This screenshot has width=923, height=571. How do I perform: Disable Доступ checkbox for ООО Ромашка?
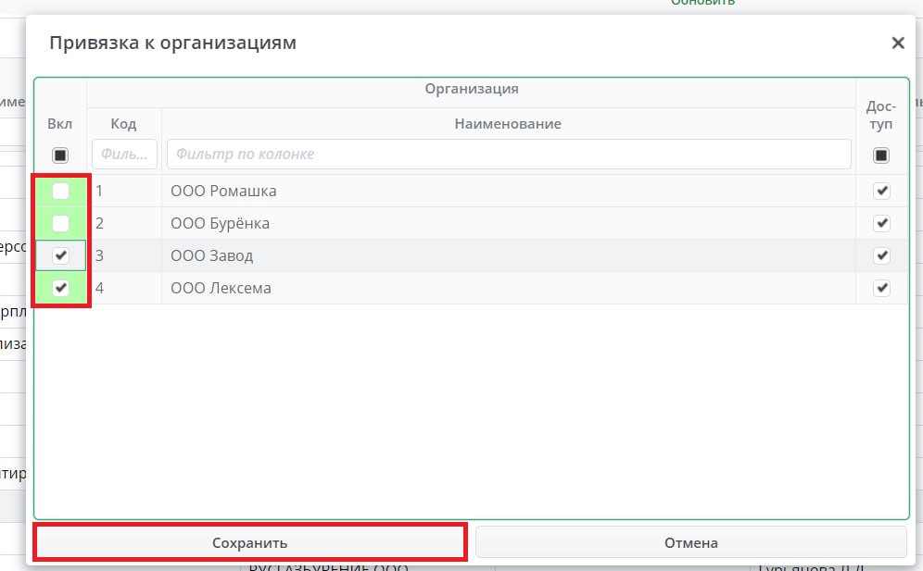[x=881, y=192]
